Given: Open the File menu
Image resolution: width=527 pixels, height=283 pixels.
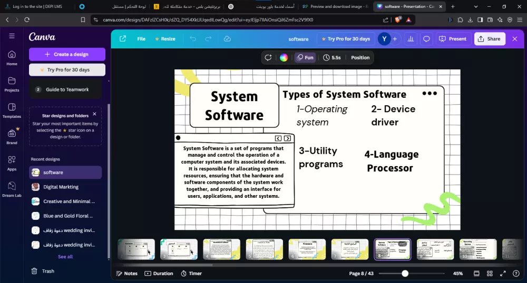Looking at the screenshot, I should (141, 39).
